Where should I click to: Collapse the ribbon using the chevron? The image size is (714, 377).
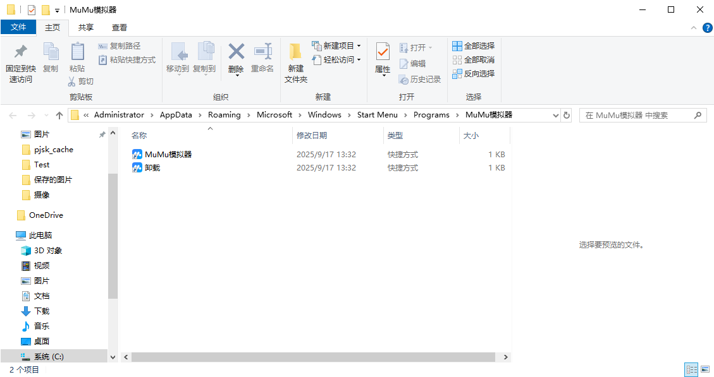pos(693,28)
